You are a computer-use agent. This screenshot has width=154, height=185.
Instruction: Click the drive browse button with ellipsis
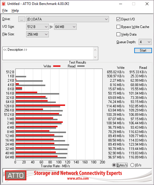(22, 19)
